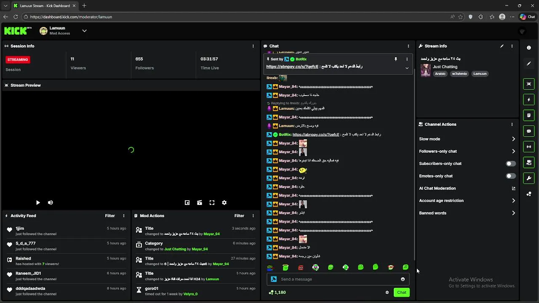
Task: Open the info icon in right sidebar
Action: click(529, 48)
